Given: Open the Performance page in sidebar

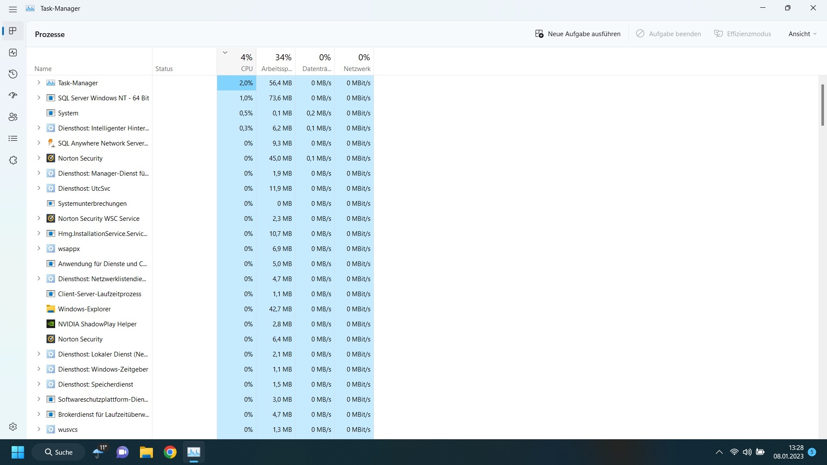Looking at the screenshot, I should (13, 53).
